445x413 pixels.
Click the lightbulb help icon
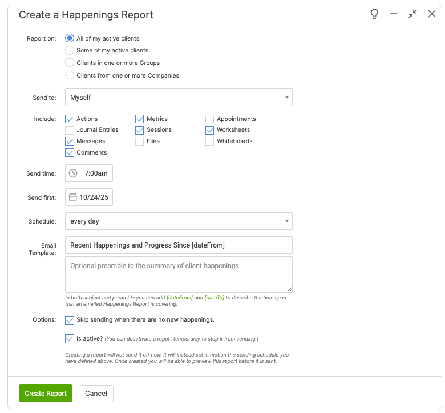click(374, 14)
